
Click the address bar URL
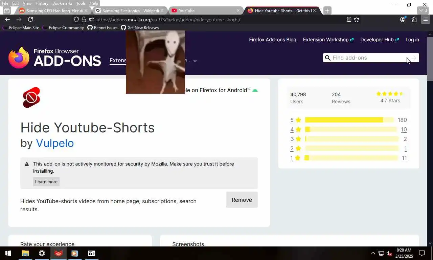(168, 20)
